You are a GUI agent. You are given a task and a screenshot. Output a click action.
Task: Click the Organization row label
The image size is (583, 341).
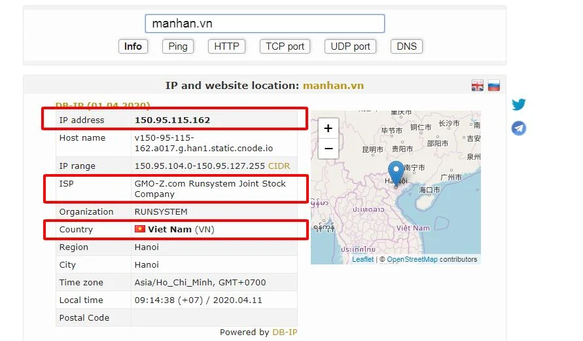point(86,212)
